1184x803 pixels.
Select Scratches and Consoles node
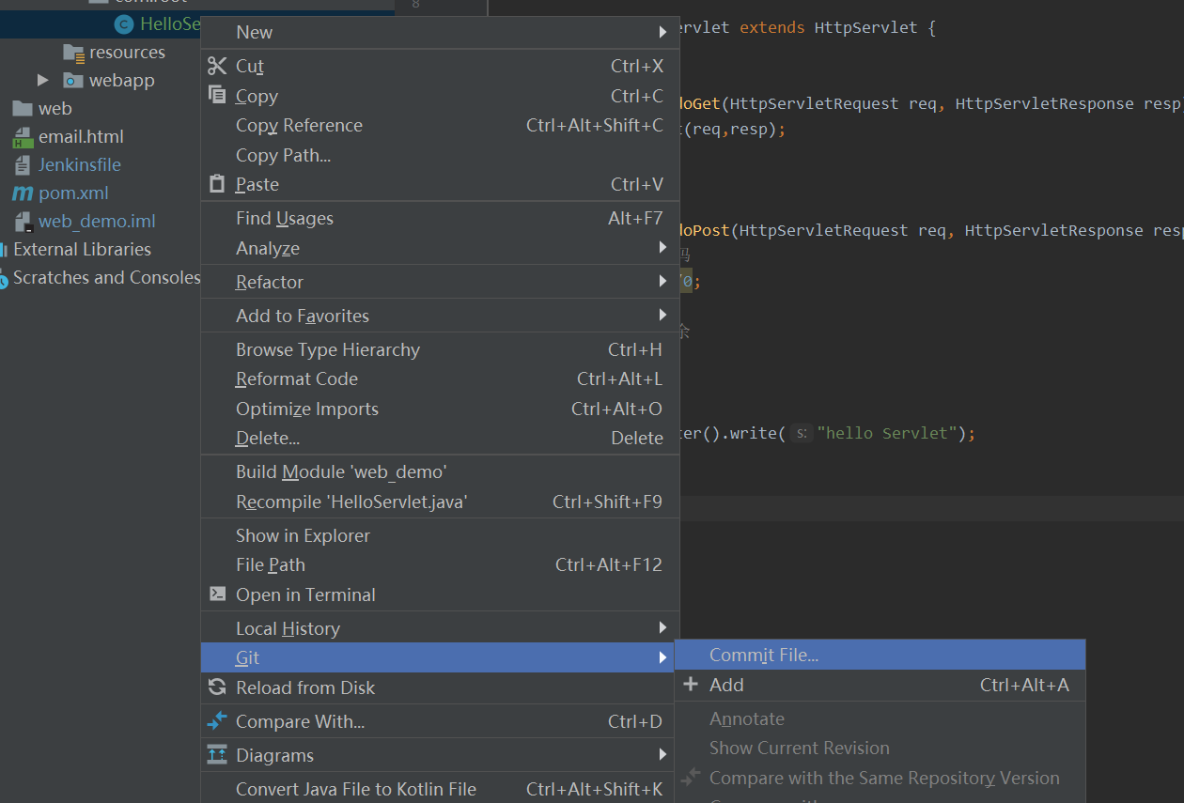tap(106, 278)
